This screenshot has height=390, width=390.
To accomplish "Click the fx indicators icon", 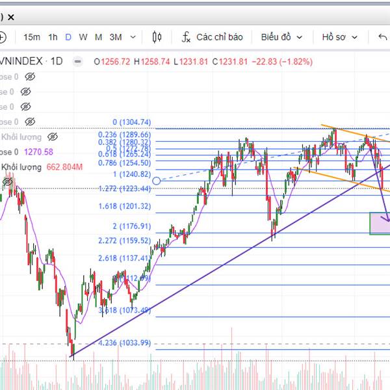I will pos(186,37).
